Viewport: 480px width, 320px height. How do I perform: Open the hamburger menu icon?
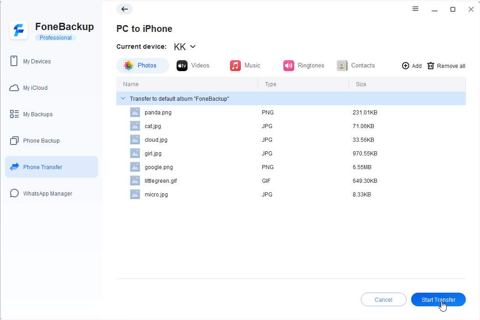tap(415, 9)
